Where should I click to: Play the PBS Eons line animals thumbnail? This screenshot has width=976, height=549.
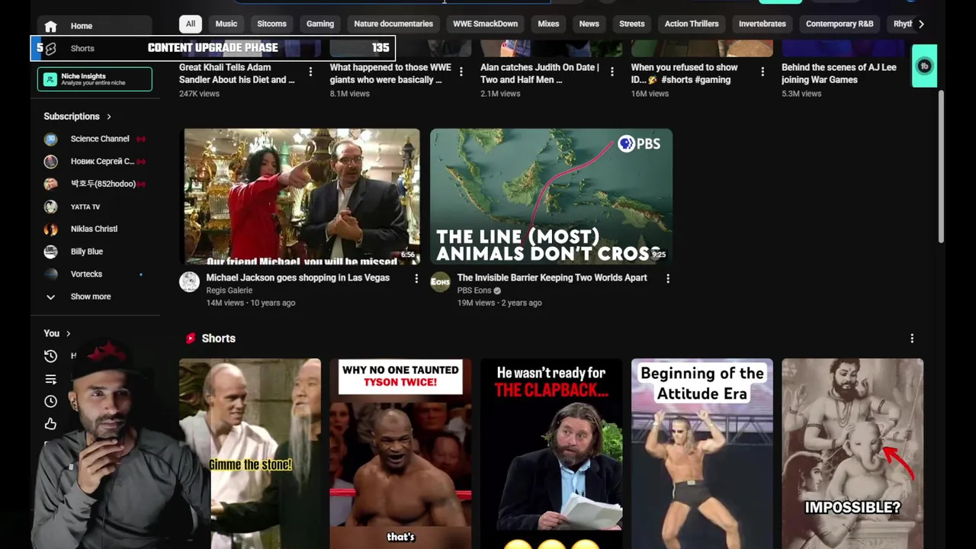click(x=551, y=197)
